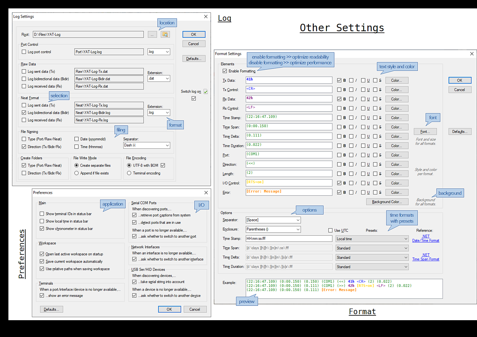Enable underline for Rx Data

[363, 99]
